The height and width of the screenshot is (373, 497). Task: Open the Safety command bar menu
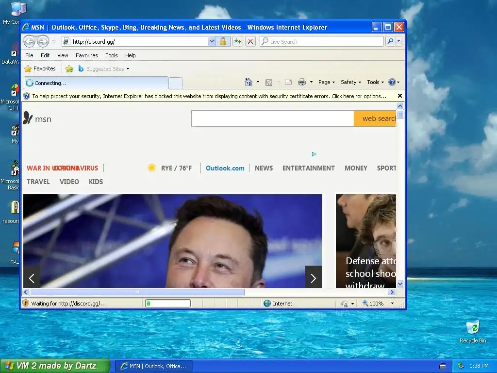click(x=351, y=82)
